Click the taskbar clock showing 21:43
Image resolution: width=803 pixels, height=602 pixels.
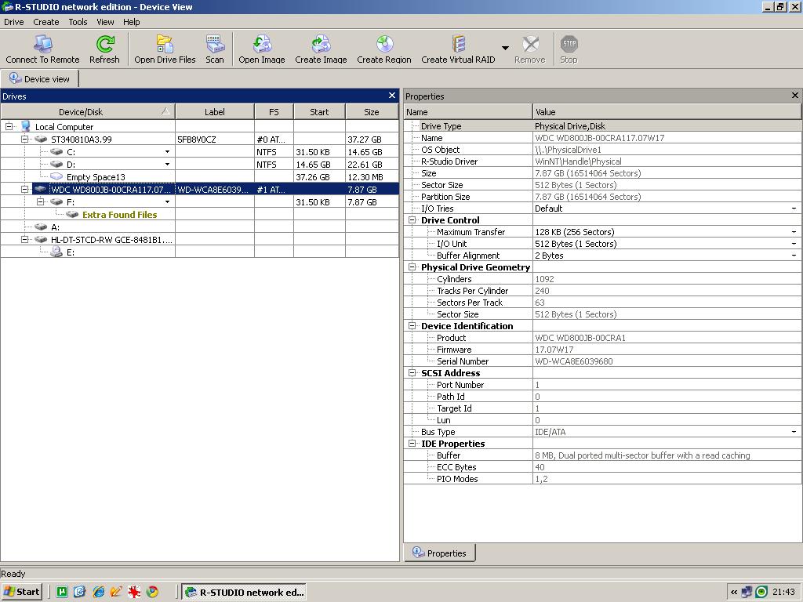783,592
